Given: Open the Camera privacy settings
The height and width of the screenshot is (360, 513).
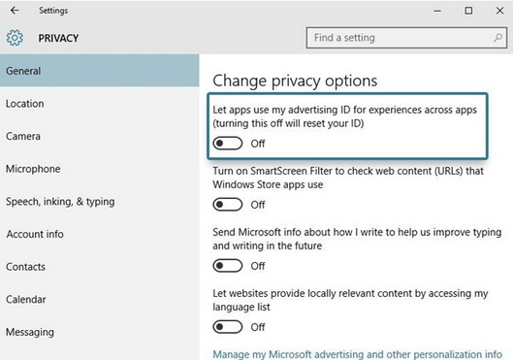Looking at the screenshot, I should (100, 136).
